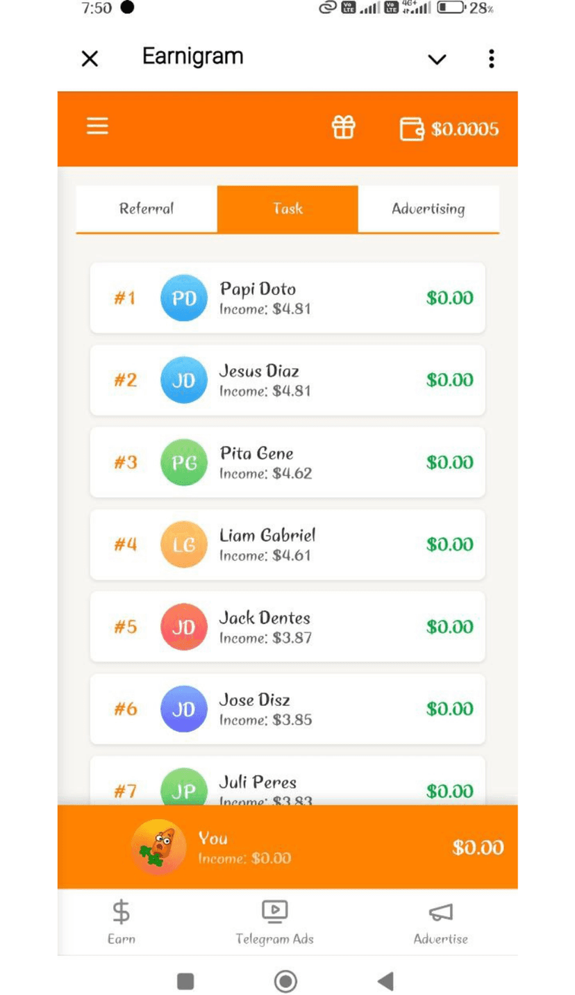Tap your carrot profile avatar
Image resolution: width=575 pixels, height=995 pixels.
point(158,847)
